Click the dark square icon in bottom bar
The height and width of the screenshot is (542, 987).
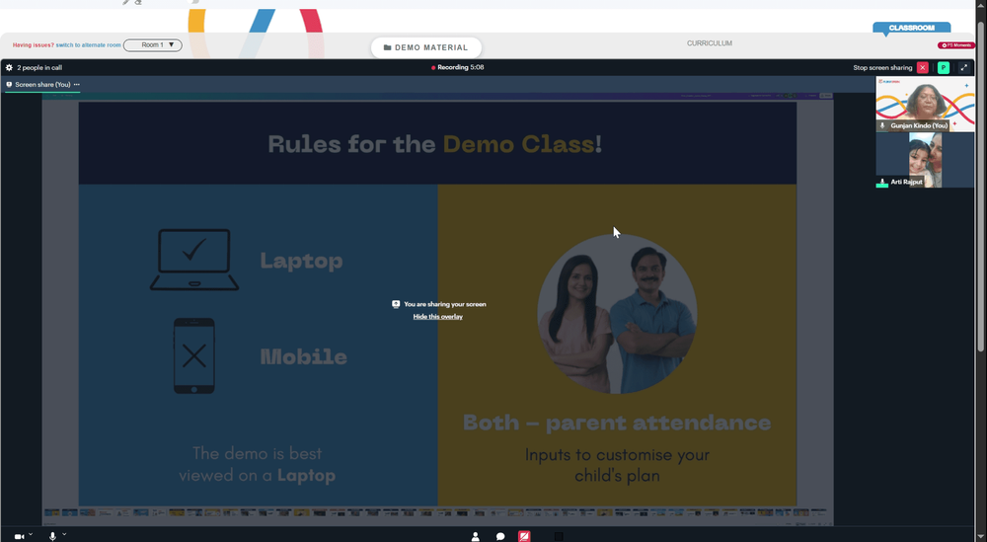coord(559,536)
